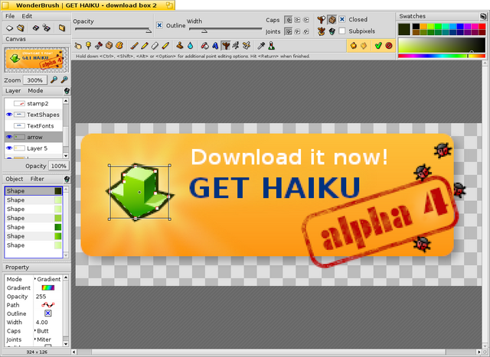Click the color gradient picker field

coord(442,45)
